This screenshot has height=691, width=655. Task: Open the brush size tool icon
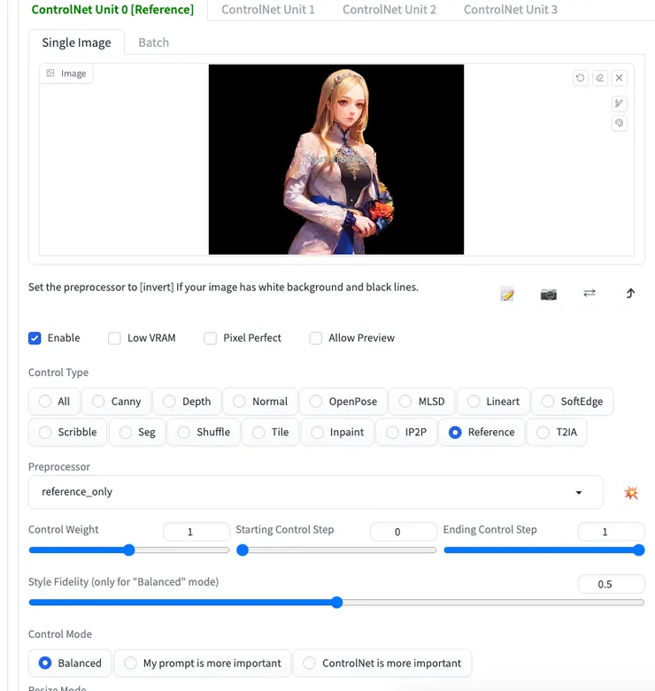click(620, 104)
